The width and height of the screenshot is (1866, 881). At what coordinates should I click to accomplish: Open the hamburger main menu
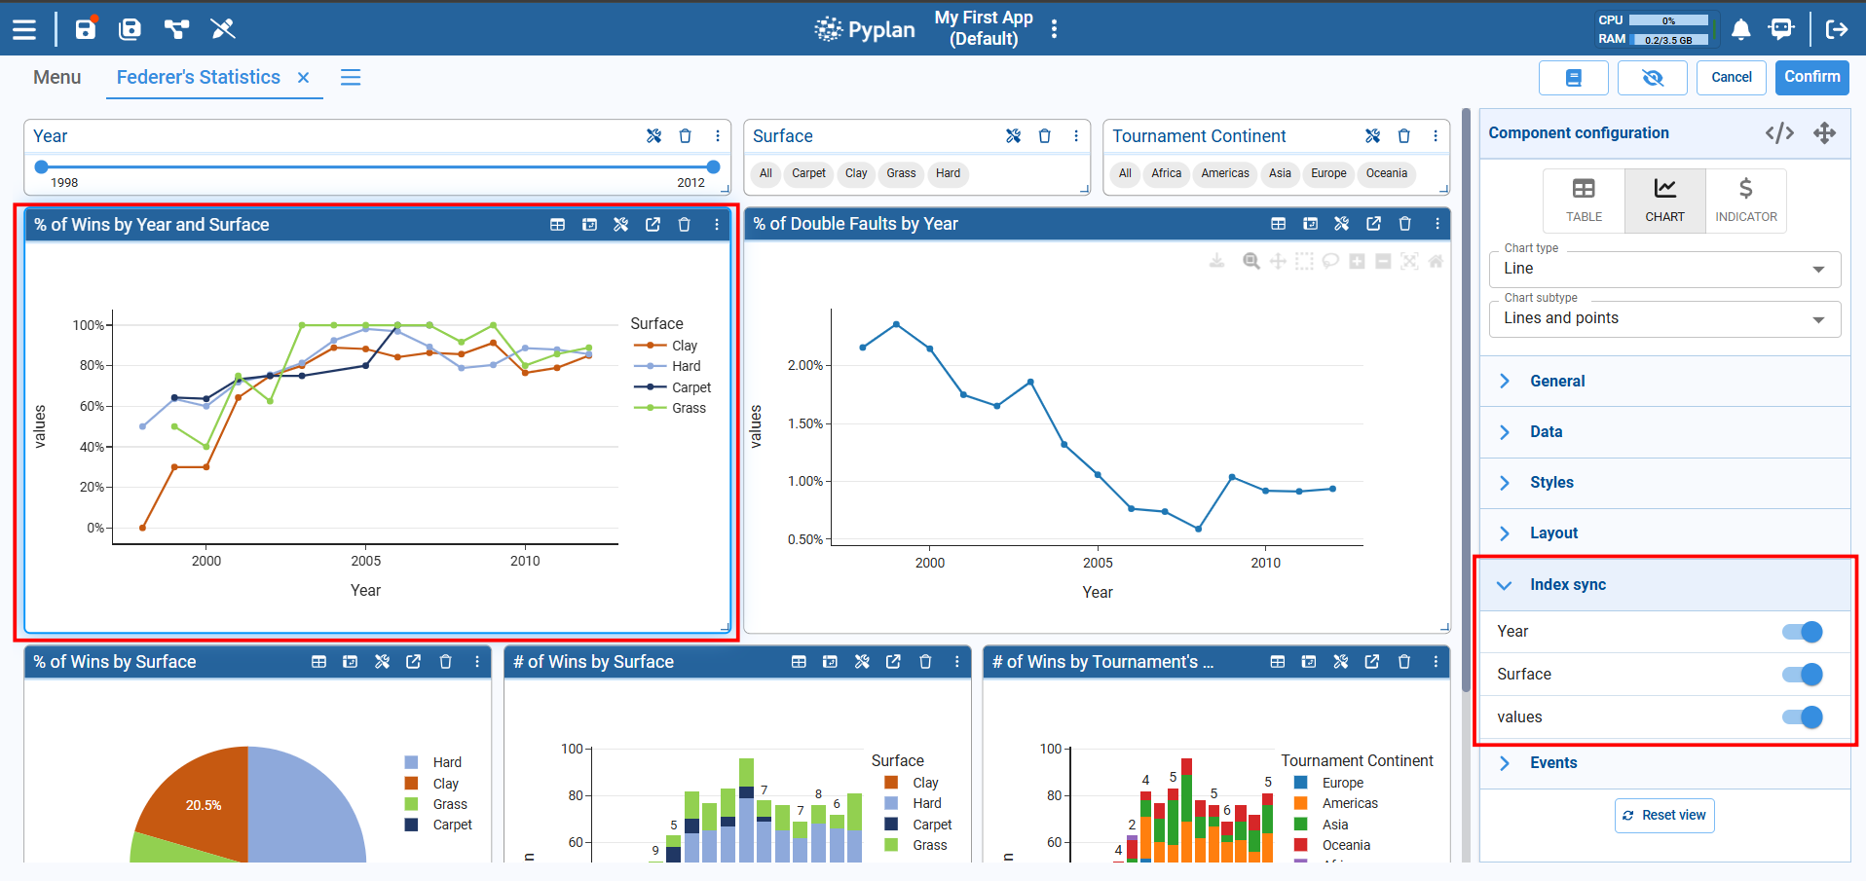click(24, 29)
